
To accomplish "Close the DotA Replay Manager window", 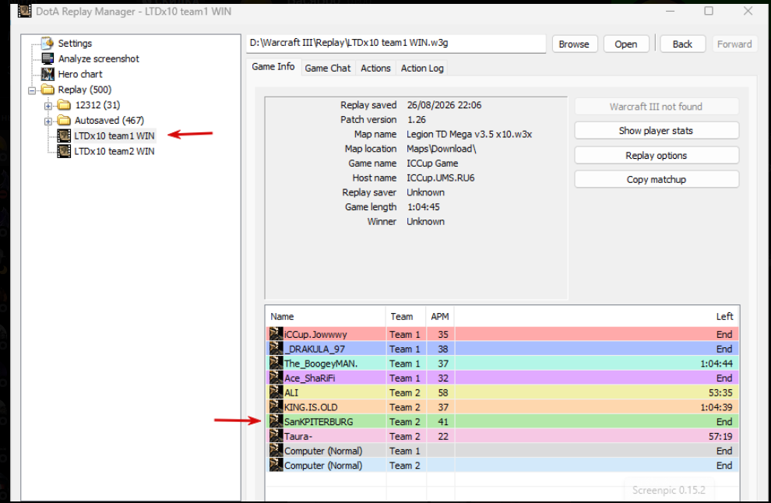I will coord(748,10).
